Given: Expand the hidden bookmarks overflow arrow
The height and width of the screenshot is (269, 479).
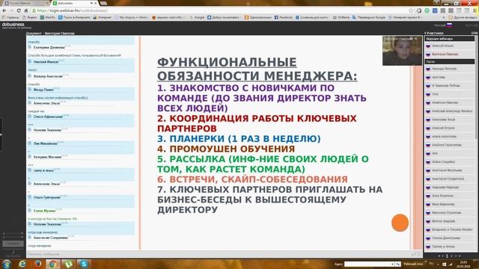Looking at the screenshot, I should click(x=444, y=17).
